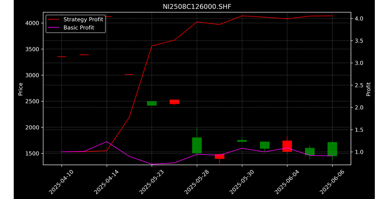
Task: Click the 1.0 profit tick label
Action: (x=359, y=152)
